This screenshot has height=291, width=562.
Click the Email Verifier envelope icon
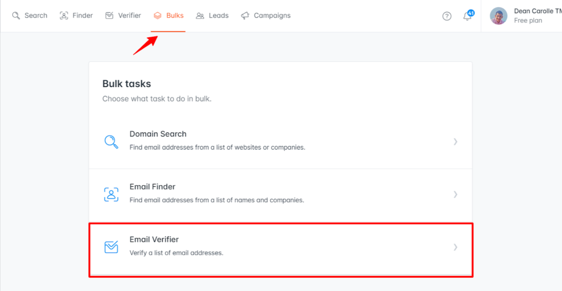(111, 247)
